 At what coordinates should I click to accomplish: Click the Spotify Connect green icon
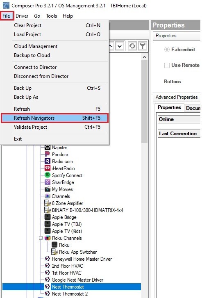[x=47, y=175]
